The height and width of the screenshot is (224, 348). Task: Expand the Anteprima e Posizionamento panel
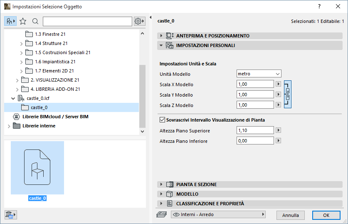(213, 36)
